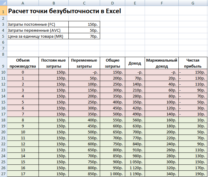Select column B header
This screenshot has height=177, width=208.
(x=53, y=3)
